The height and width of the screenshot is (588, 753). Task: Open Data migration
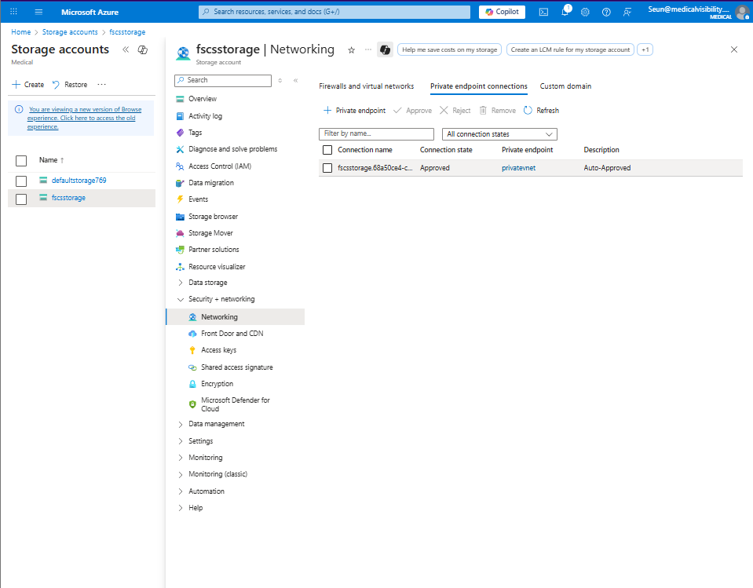pos(210,183)
